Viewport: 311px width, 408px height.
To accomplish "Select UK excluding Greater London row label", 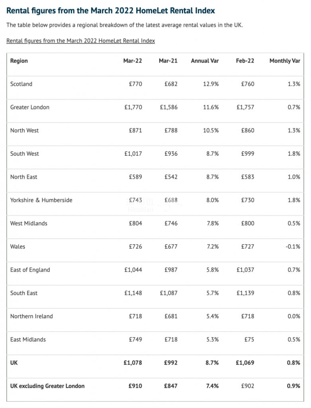I will pos(47,386).
